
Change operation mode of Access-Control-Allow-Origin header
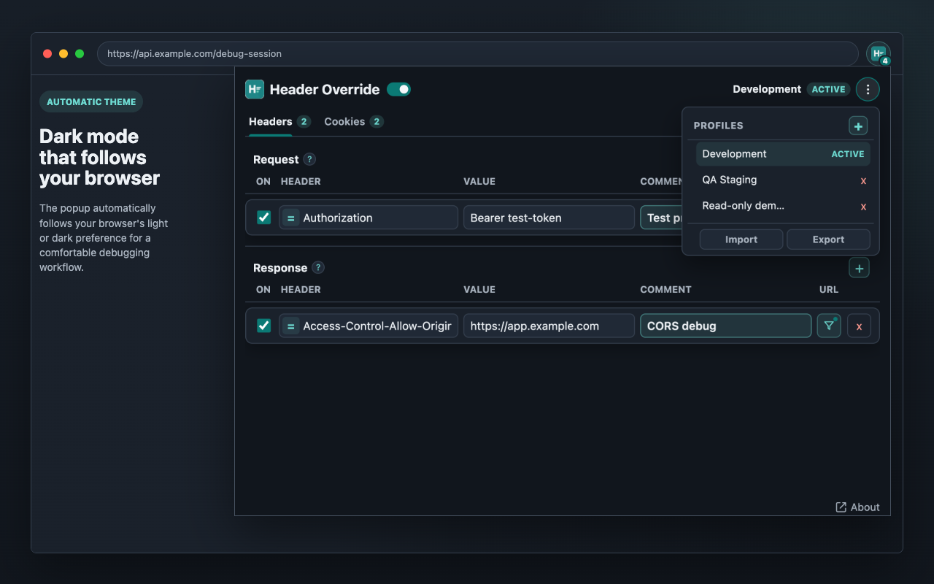pos(290,326)
